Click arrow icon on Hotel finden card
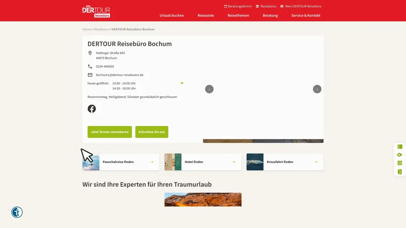Screen dimensions: 406x228 [234, 162]
